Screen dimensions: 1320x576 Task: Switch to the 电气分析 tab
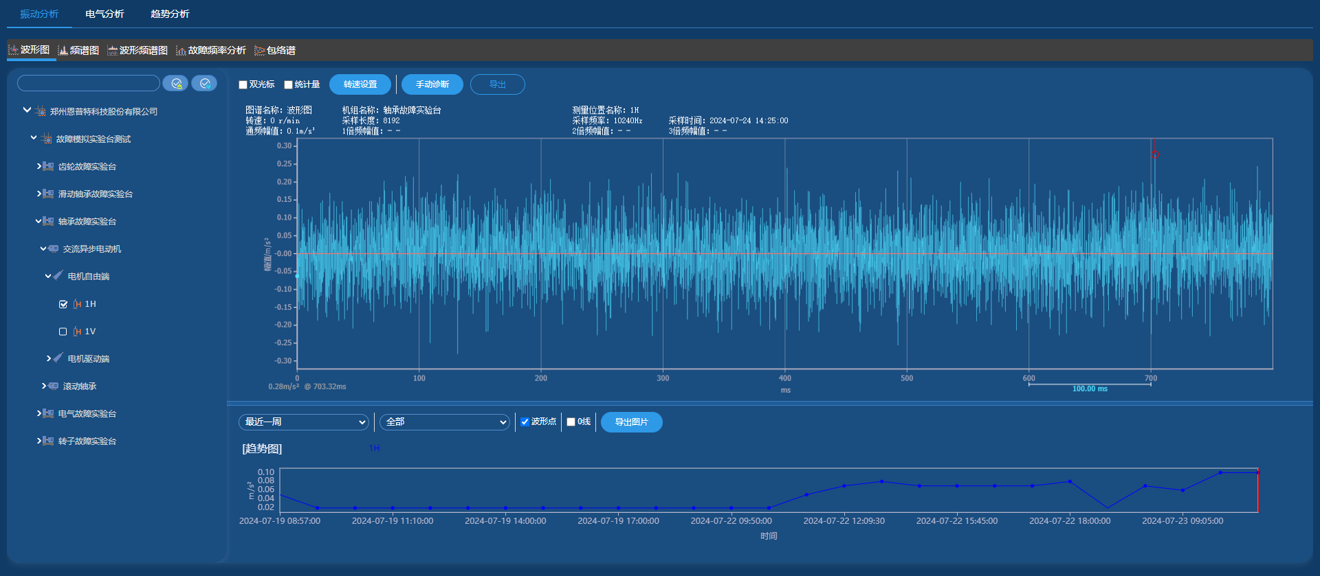(104, 14)
